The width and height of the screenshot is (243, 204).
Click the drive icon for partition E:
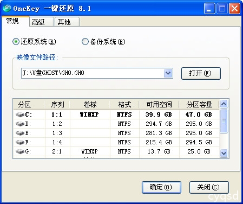(20, 133)
